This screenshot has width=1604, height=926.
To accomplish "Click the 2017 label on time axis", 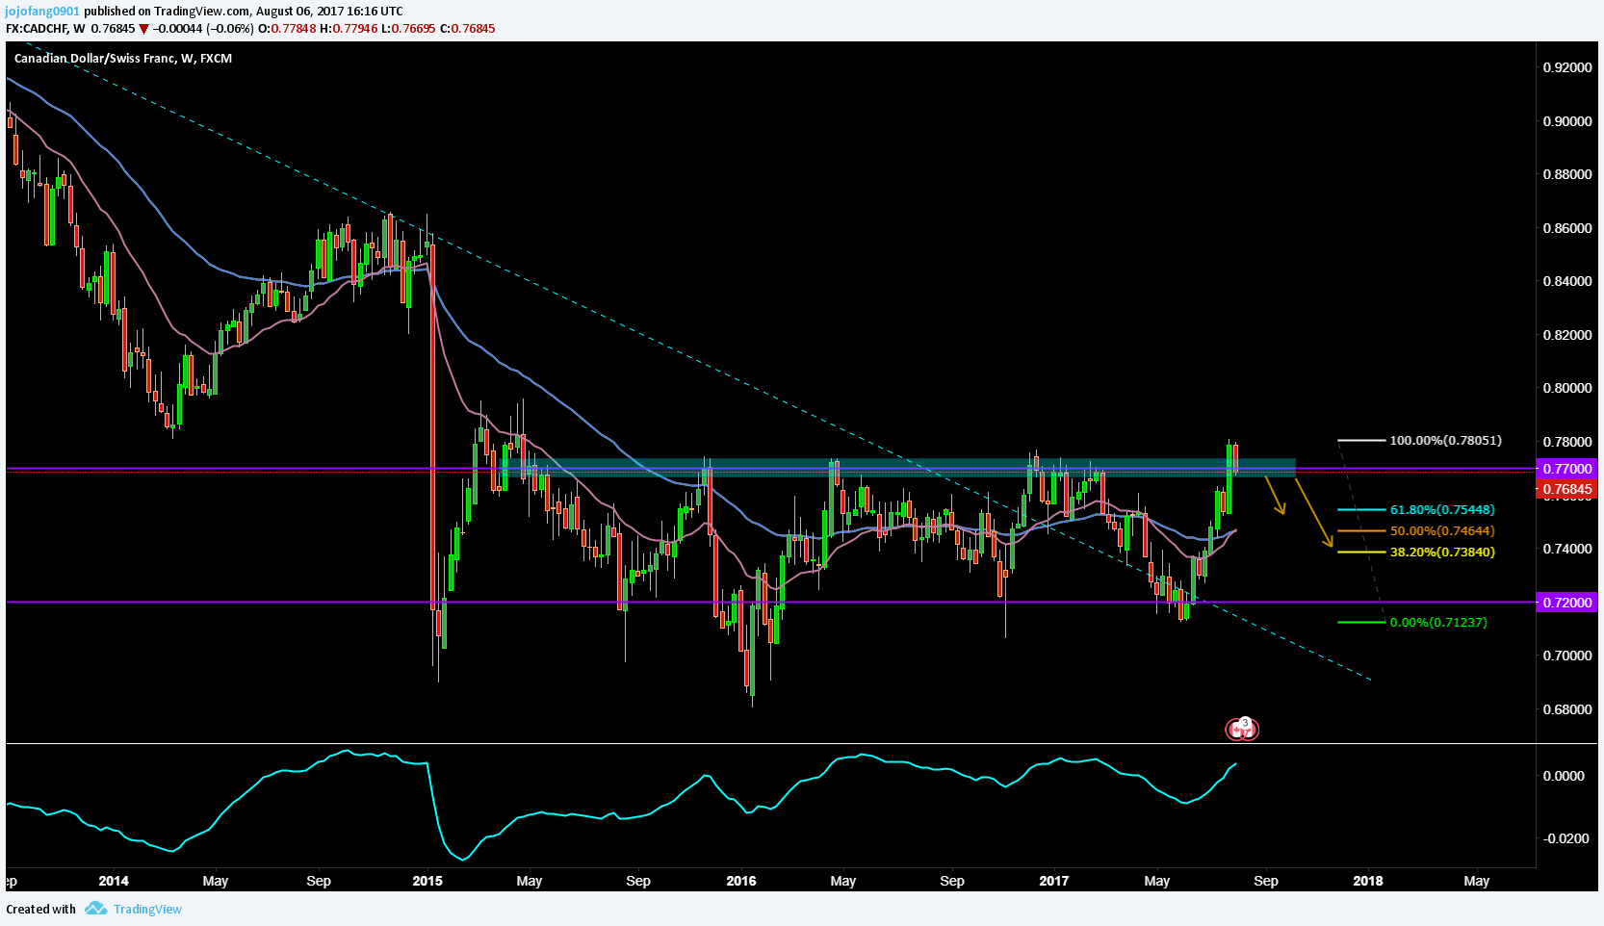I will tap(1054, 881).
